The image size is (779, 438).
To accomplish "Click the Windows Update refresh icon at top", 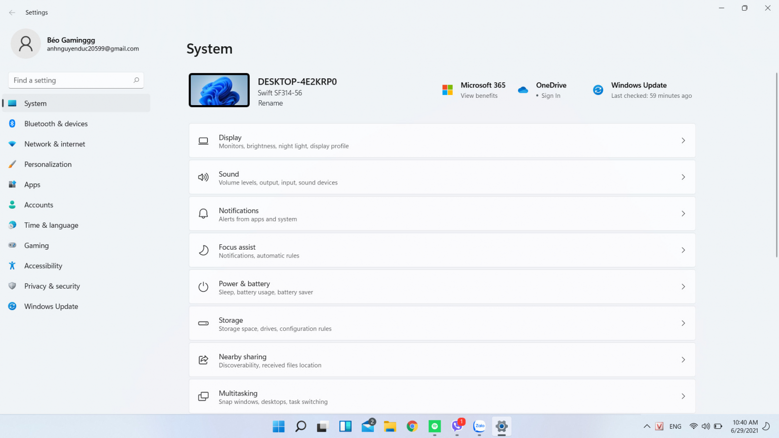I will [x=598, y=90].
